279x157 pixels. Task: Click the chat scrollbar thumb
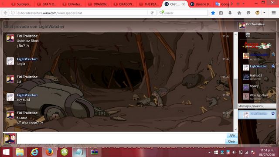235,93
